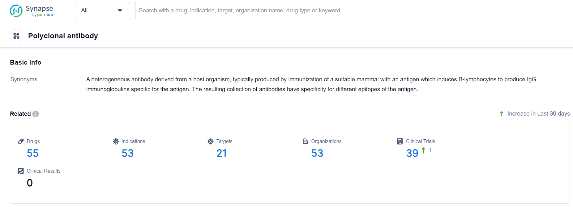Click the Related info tooltip icon
The image size is (573, 207).
tap(36, 114)
